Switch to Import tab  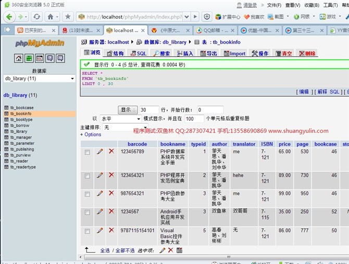point(234,54)
